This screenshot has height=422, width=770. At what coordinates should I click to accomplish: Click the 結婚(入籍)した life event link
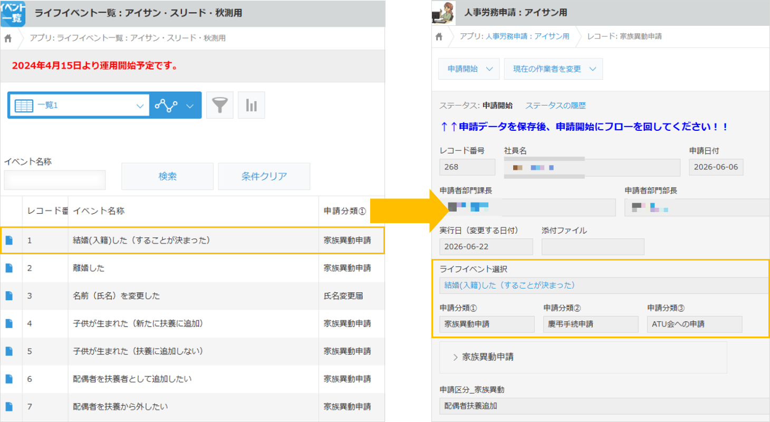tap(509, 285)
